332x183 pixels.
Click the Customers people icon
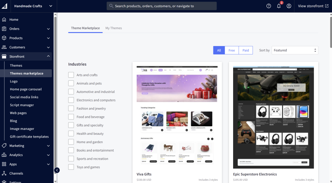pyautogui.click(x=4, y=47)
